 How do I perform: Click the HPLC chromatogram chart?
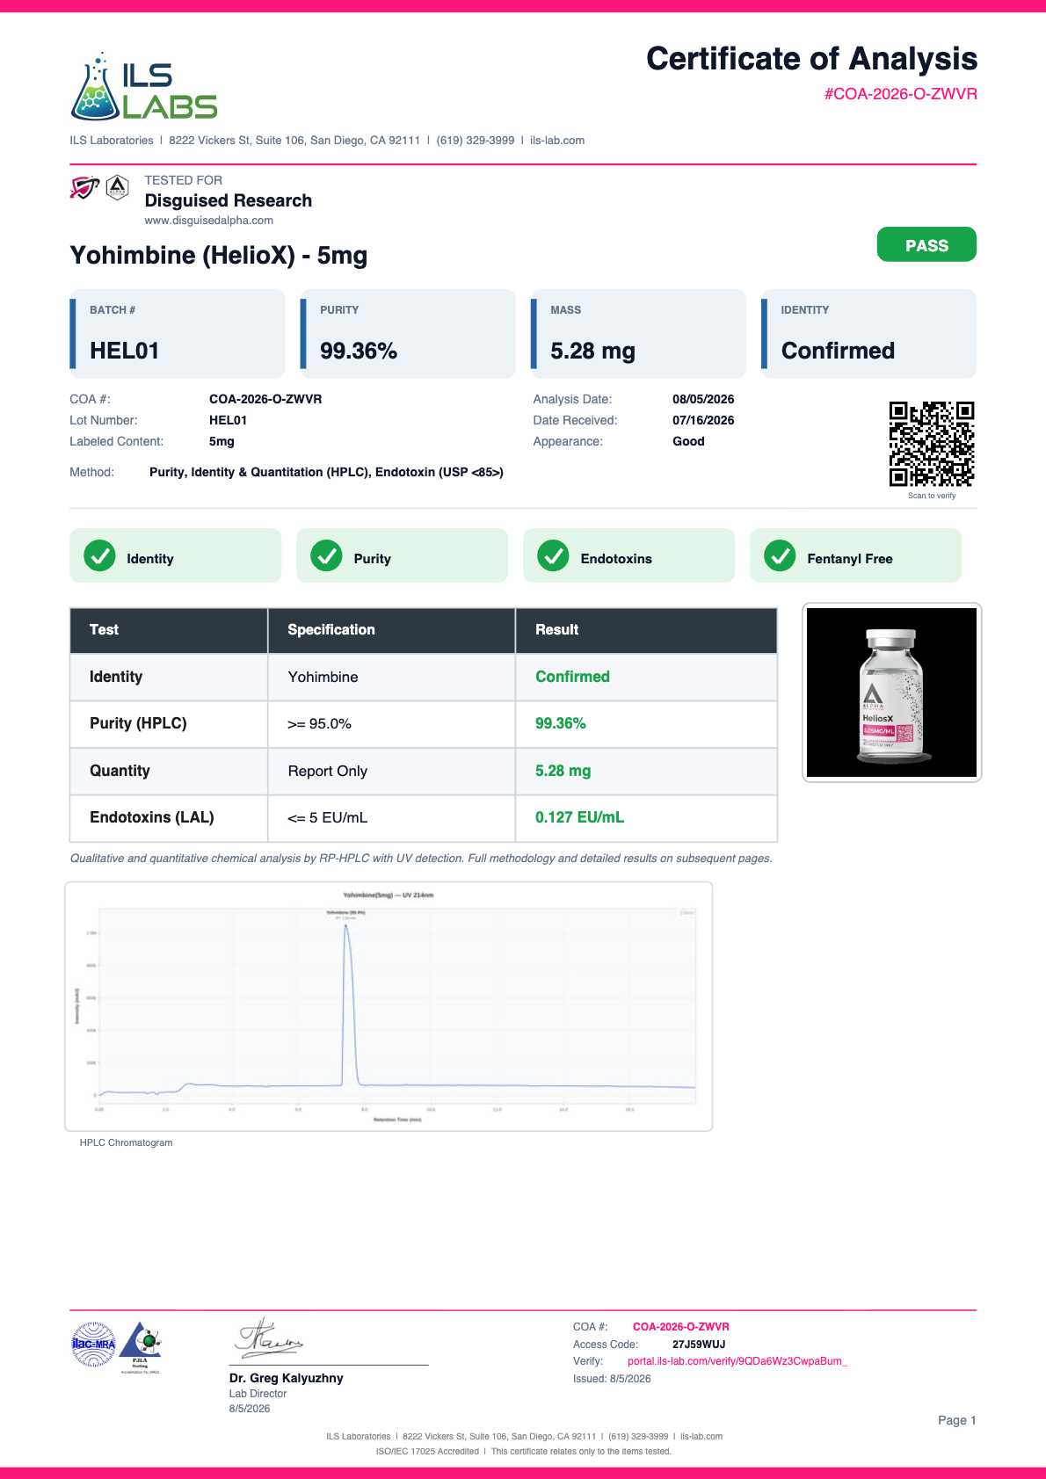389,1006
